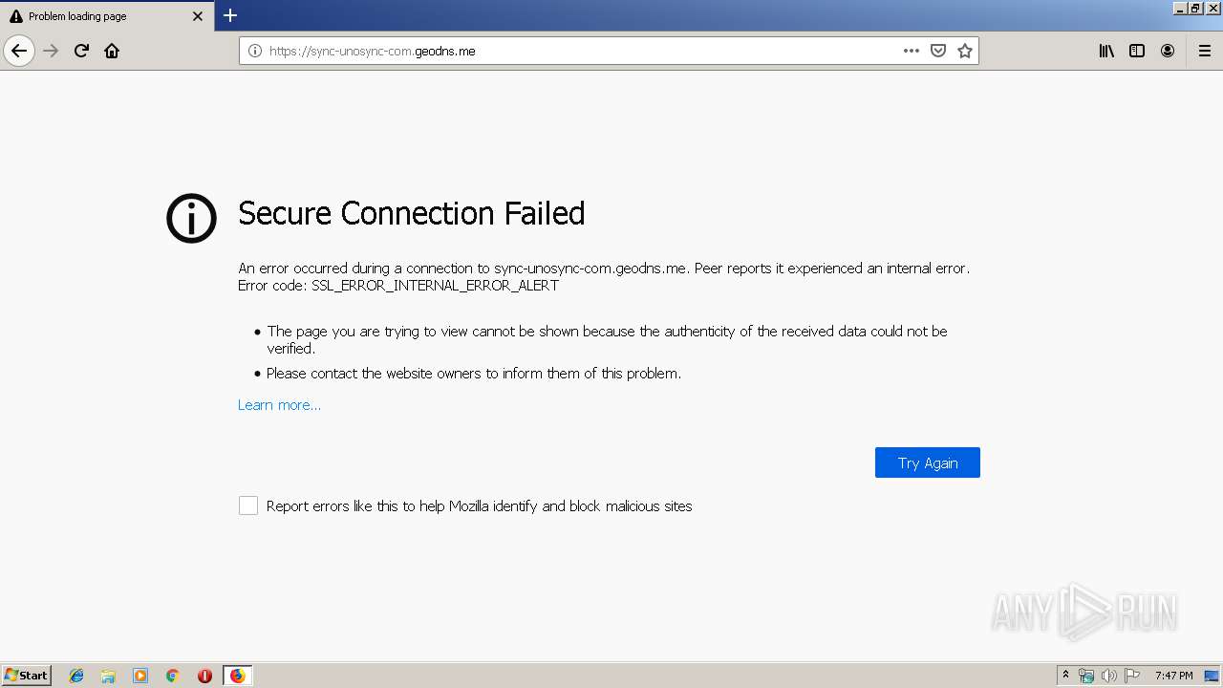Screen dimensions: 1223x688
Task: Click the Secure Connection Failed heading
Action: click(x=411, y=212)
